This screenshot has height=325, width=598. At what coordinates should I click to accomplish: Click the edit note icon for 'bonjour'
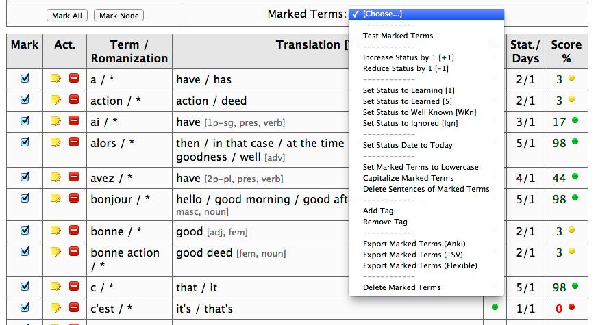pyautogui.click(x=56, y=199)
